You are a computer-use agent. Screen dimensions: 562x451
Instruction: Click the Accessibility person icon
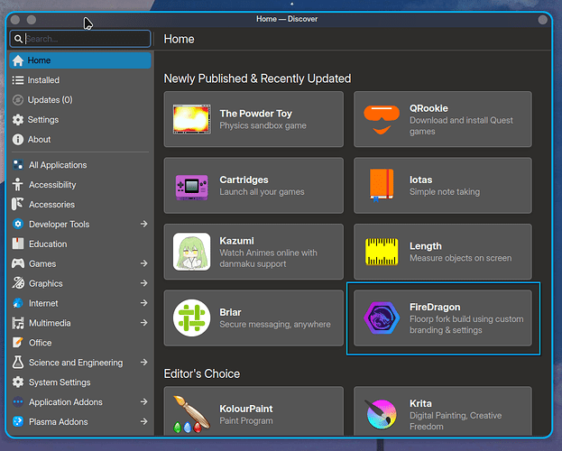click(18, 185)
